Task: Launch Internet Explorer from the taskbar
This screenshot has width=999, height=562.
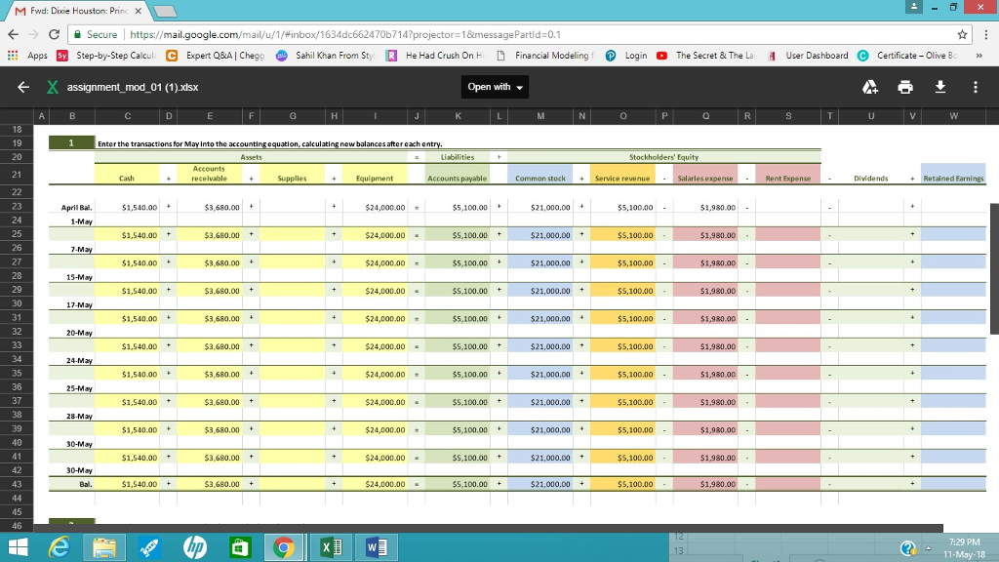Action: coord(60,547)
